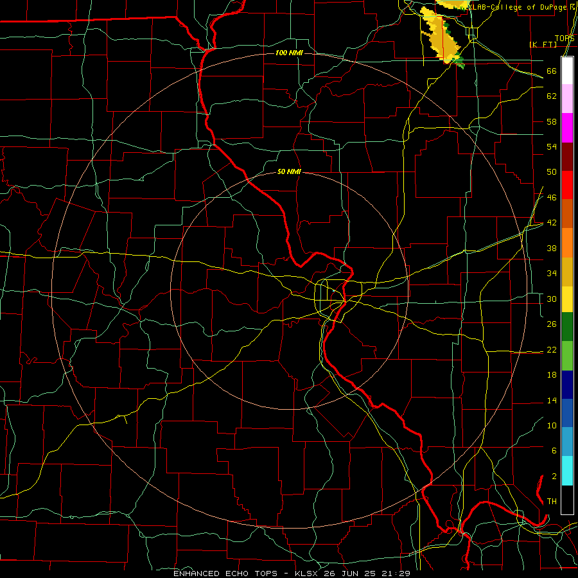Click the K FT units label
This screenshot has height=578, width=578.
click(543, 44)
